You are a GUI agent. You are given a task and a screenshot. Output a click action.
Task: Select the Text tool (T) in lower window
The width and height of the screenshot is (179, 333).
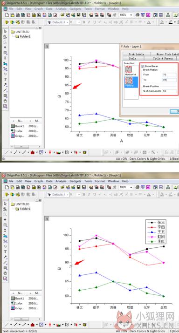pos(5,251)
